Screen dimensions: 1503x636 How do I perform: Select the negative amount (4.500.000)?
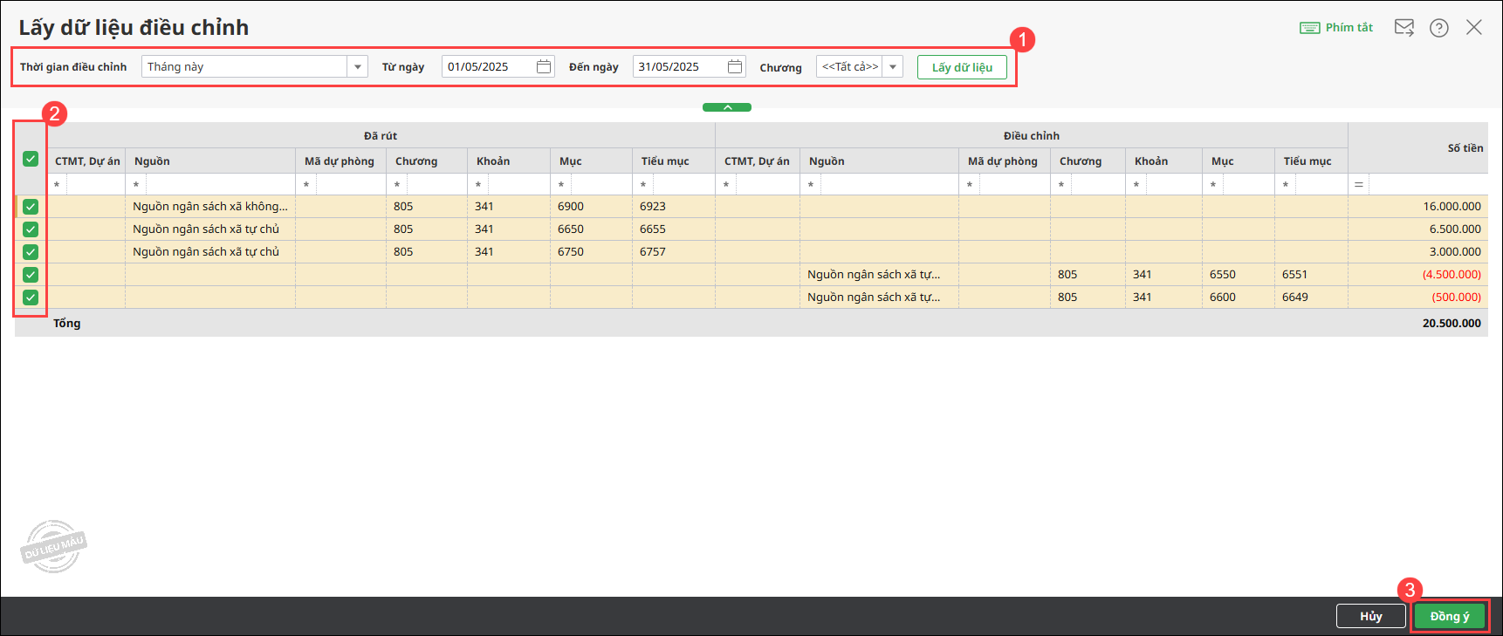pyautogui.click(x=1418, y=275)
